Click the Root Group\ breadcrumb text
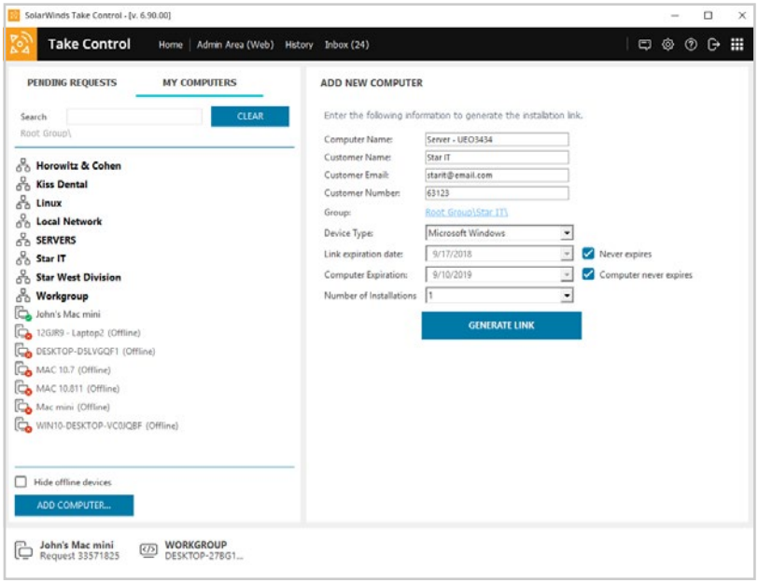This screenshot has width=758, height=583. [46, 133]
